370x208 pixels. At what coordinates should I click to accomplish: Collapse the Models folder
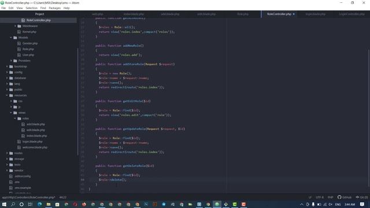[x=11, y=38]
